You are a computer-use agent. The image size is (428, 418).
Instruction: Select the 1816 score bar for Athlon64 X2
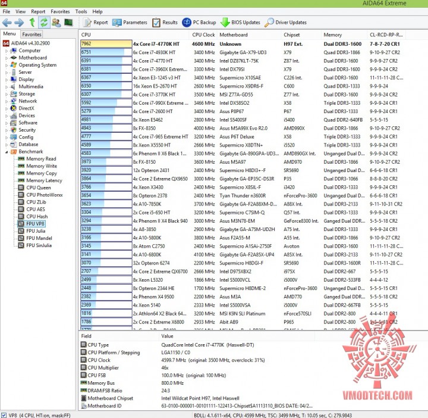pos(106,313)
